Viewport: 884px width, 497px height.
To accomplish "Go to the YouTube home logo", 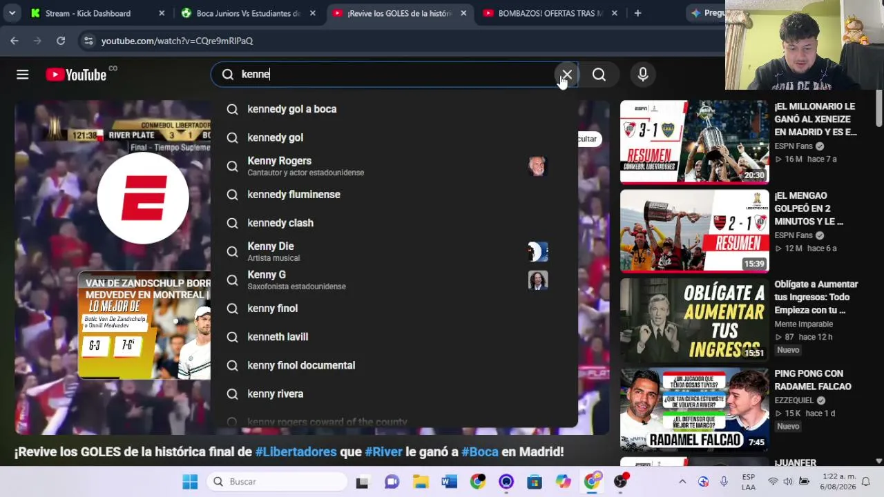I will [77, 75].
